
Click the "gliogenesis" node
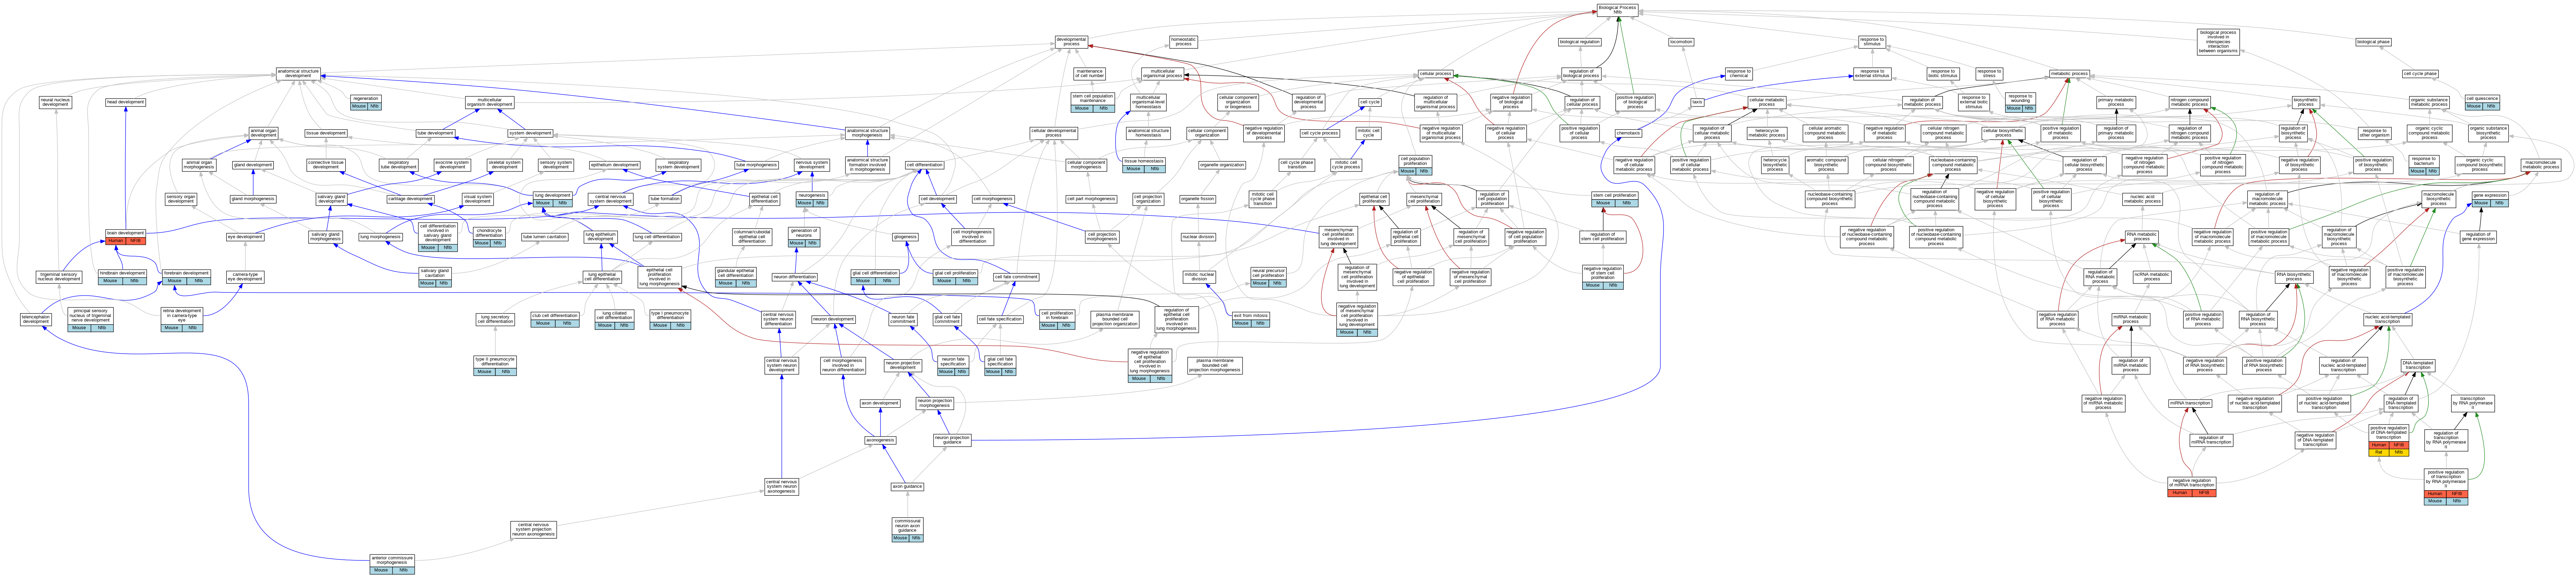(x=905, y=237)
